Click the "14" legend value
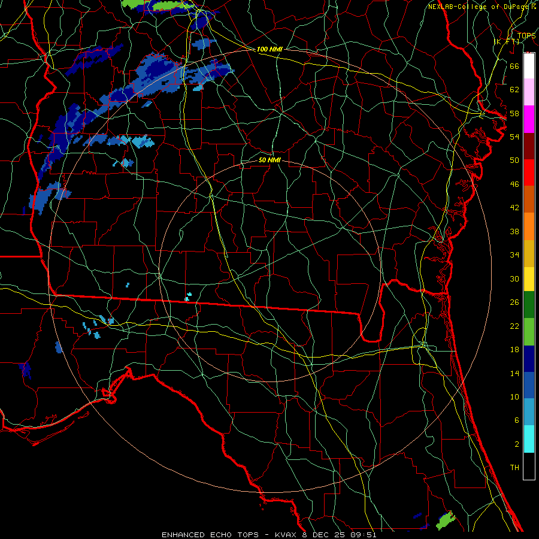 pos(514,373)
